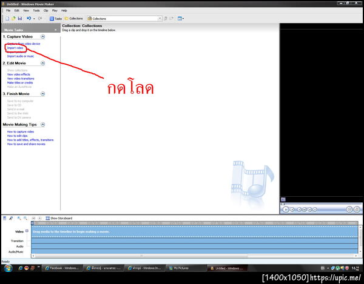Viewport: 364px width, 284px height.
Task: Collapse the Capture Video section
Action: [x=42, y=36]
